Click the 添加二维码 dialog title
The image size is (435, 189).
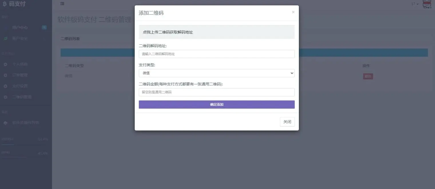151,13
